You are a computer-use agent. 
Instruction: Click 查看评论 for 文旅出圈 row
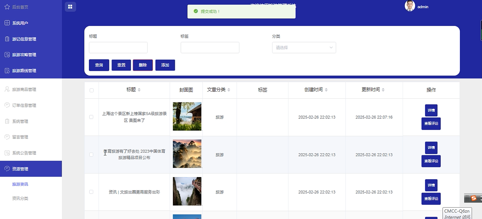pyautogui.click(x=431, y=199)
